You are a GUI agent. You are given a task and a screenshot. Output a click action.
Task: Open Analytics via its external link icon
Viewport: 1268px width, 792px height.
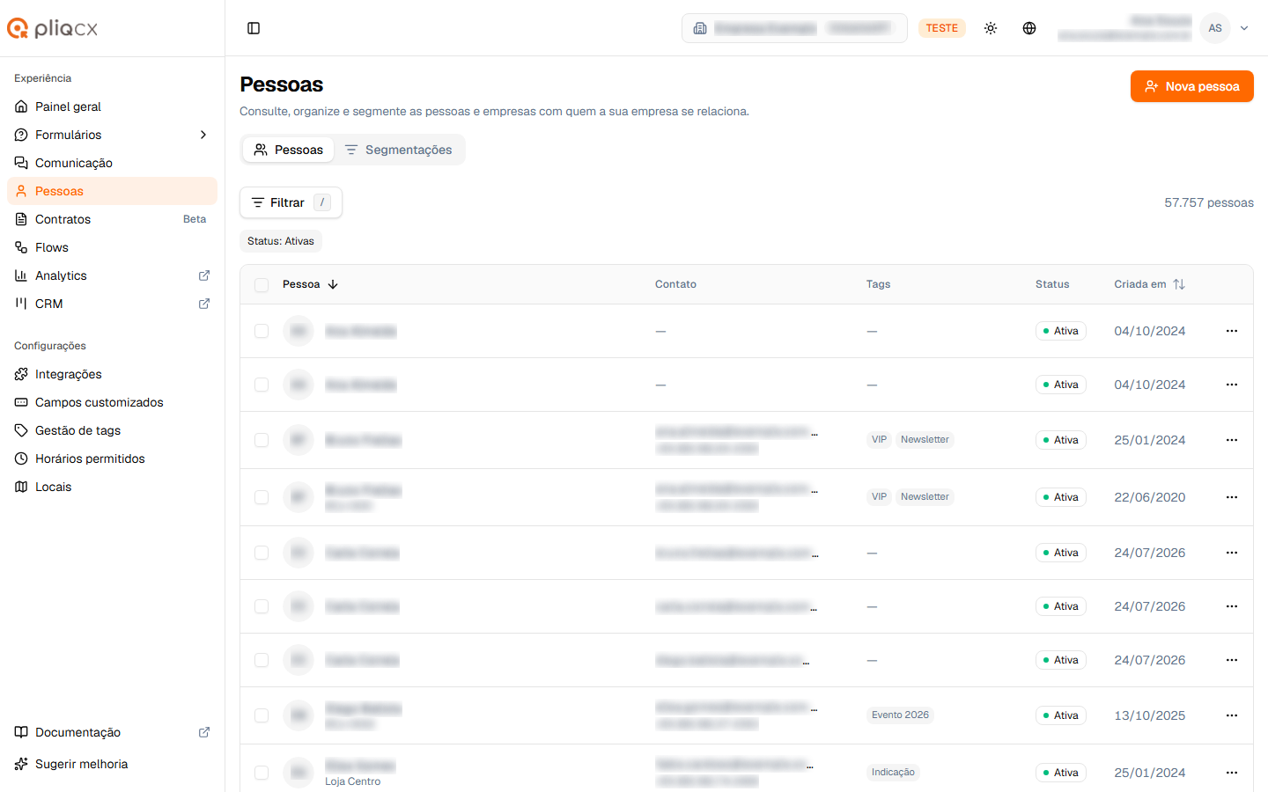(x=204, y=275)
